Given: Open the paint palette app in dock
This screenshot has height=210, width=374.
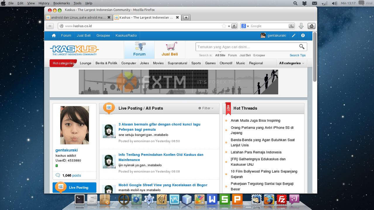Looking at the screenshot, I should pyautogui.click(x=200, y=199).
